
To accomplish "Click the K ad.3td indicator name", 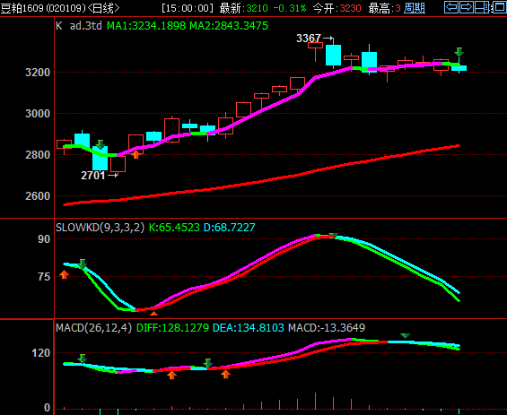I will coord(79,25).
